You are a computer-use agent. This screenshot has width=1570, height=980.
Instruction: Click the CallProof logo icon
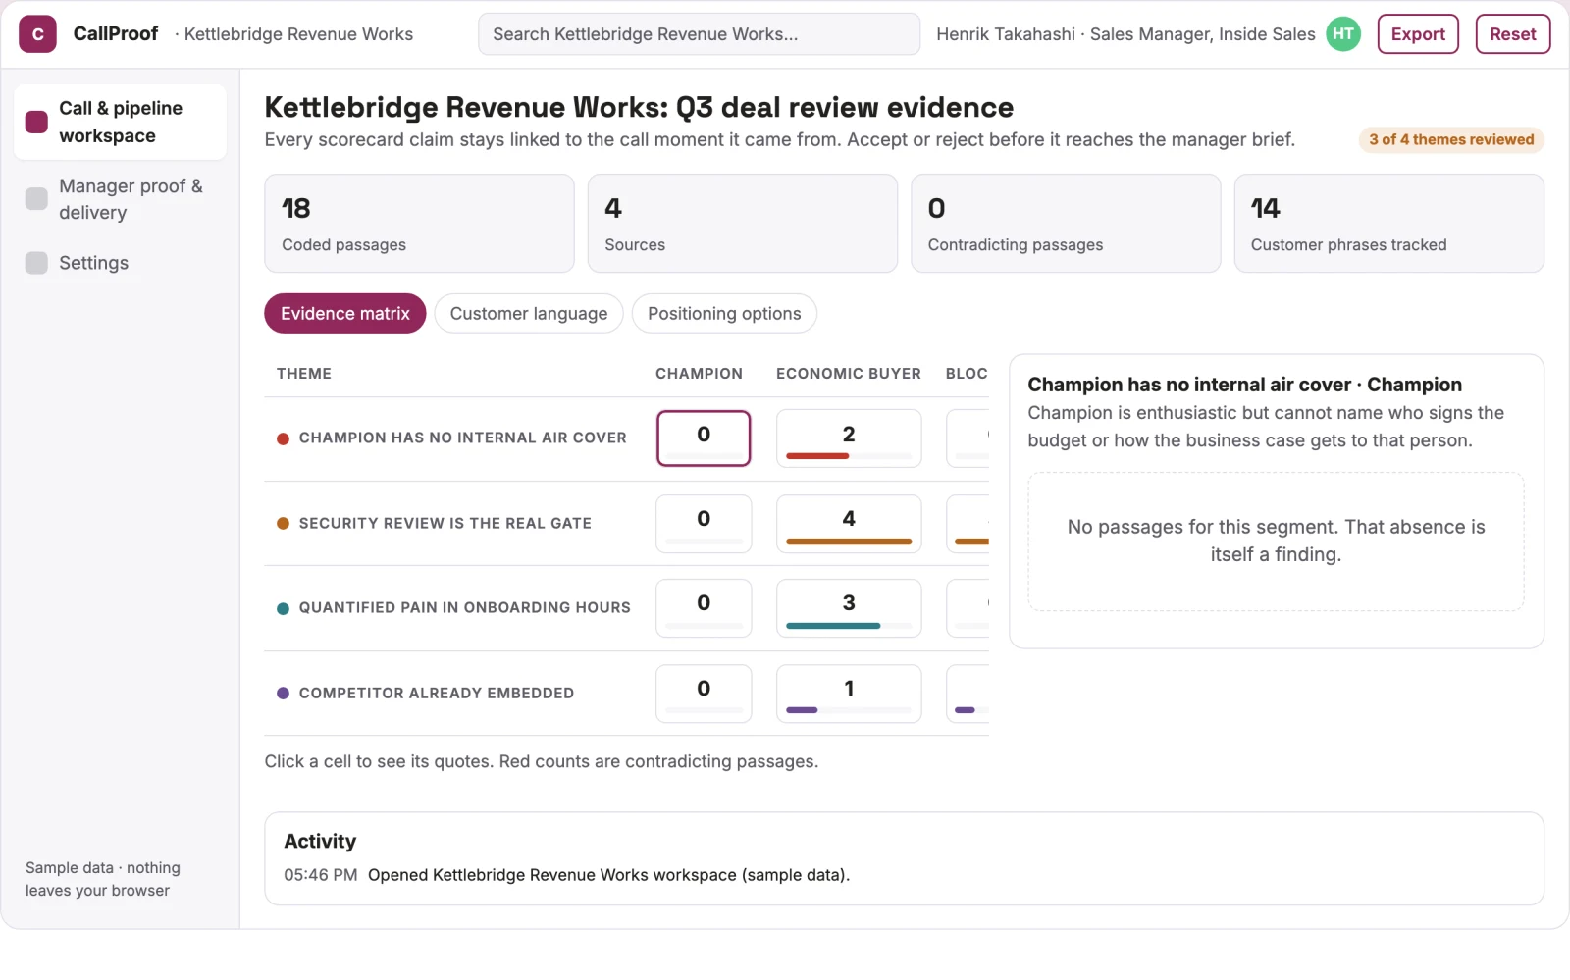pos(37,34)
